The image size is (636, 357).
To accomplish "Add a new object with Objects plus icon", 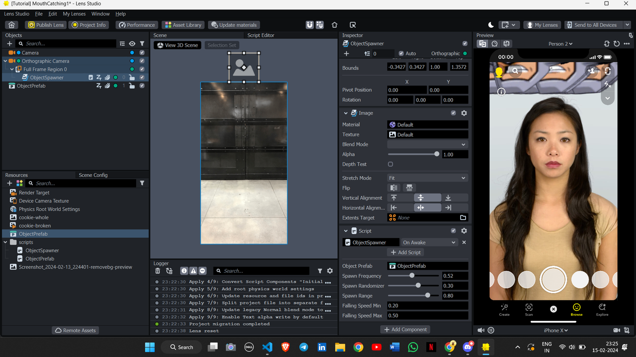I will pyautogui.click(x=9, y=44).
